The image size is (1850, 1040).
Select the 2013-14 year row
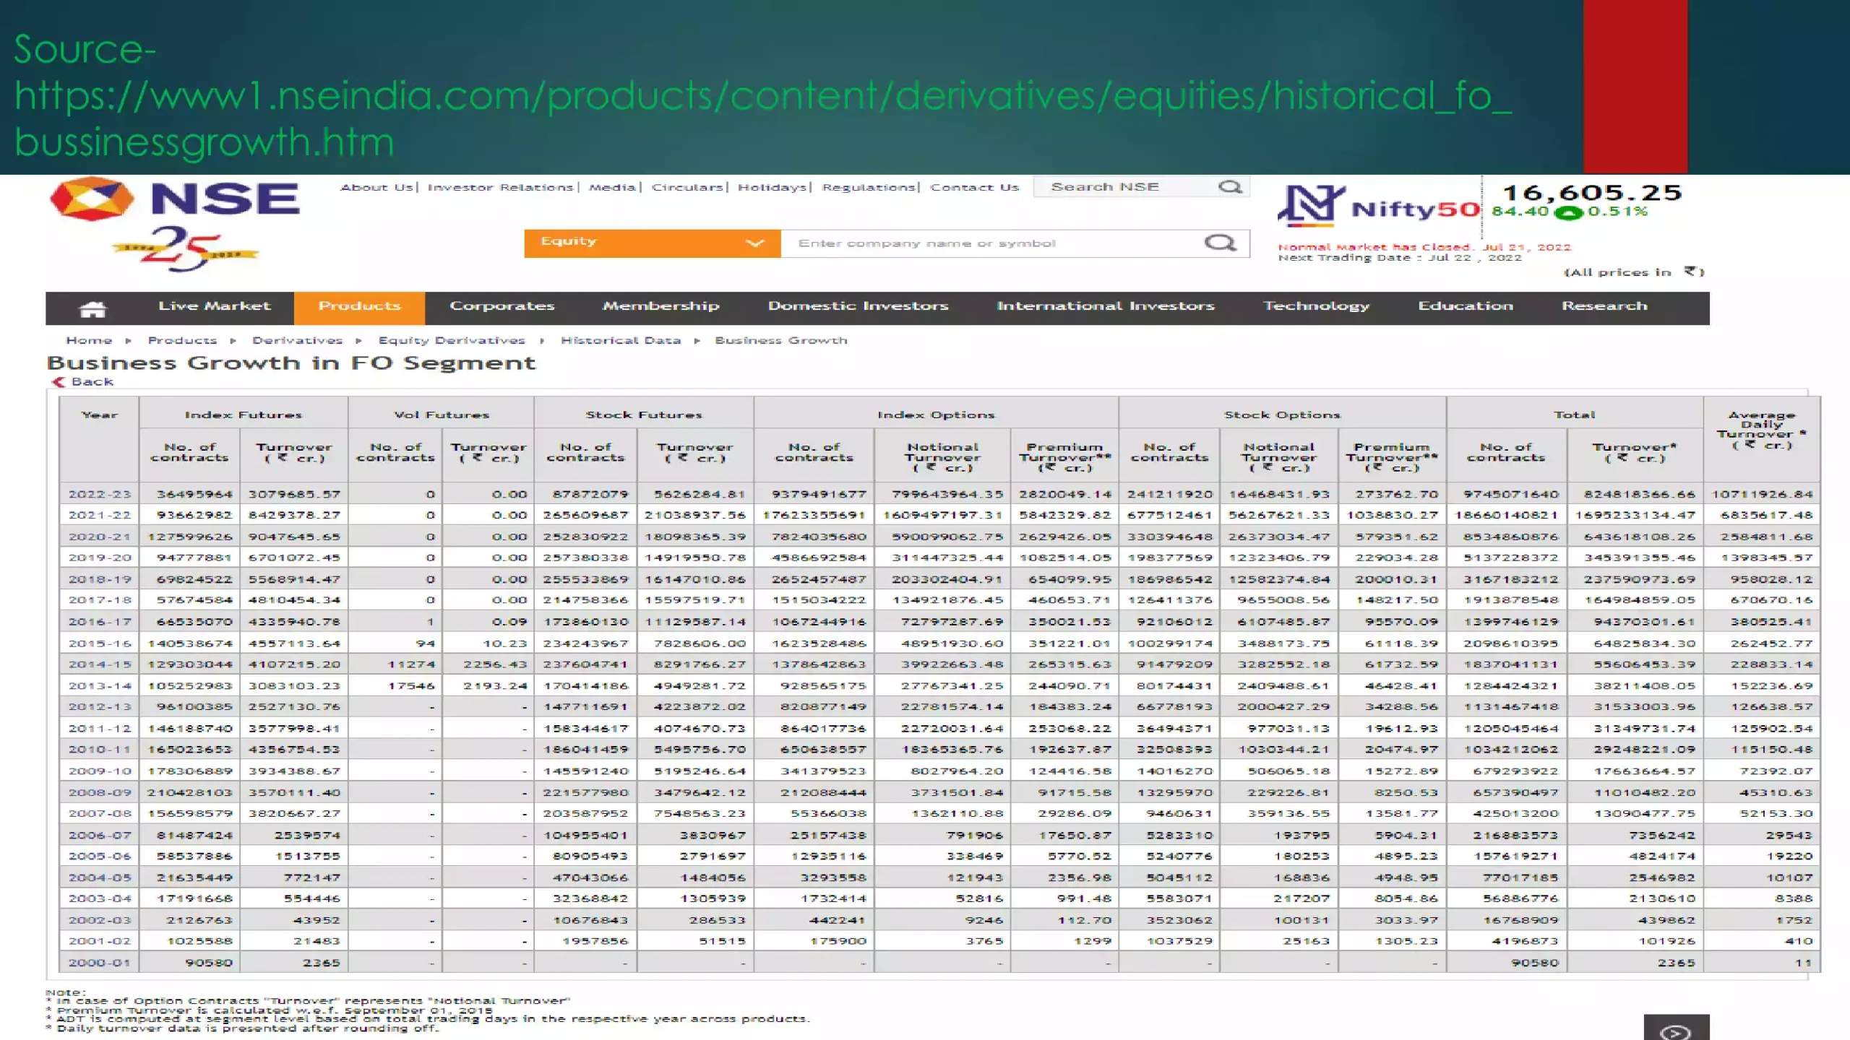(x=939, y=686)
